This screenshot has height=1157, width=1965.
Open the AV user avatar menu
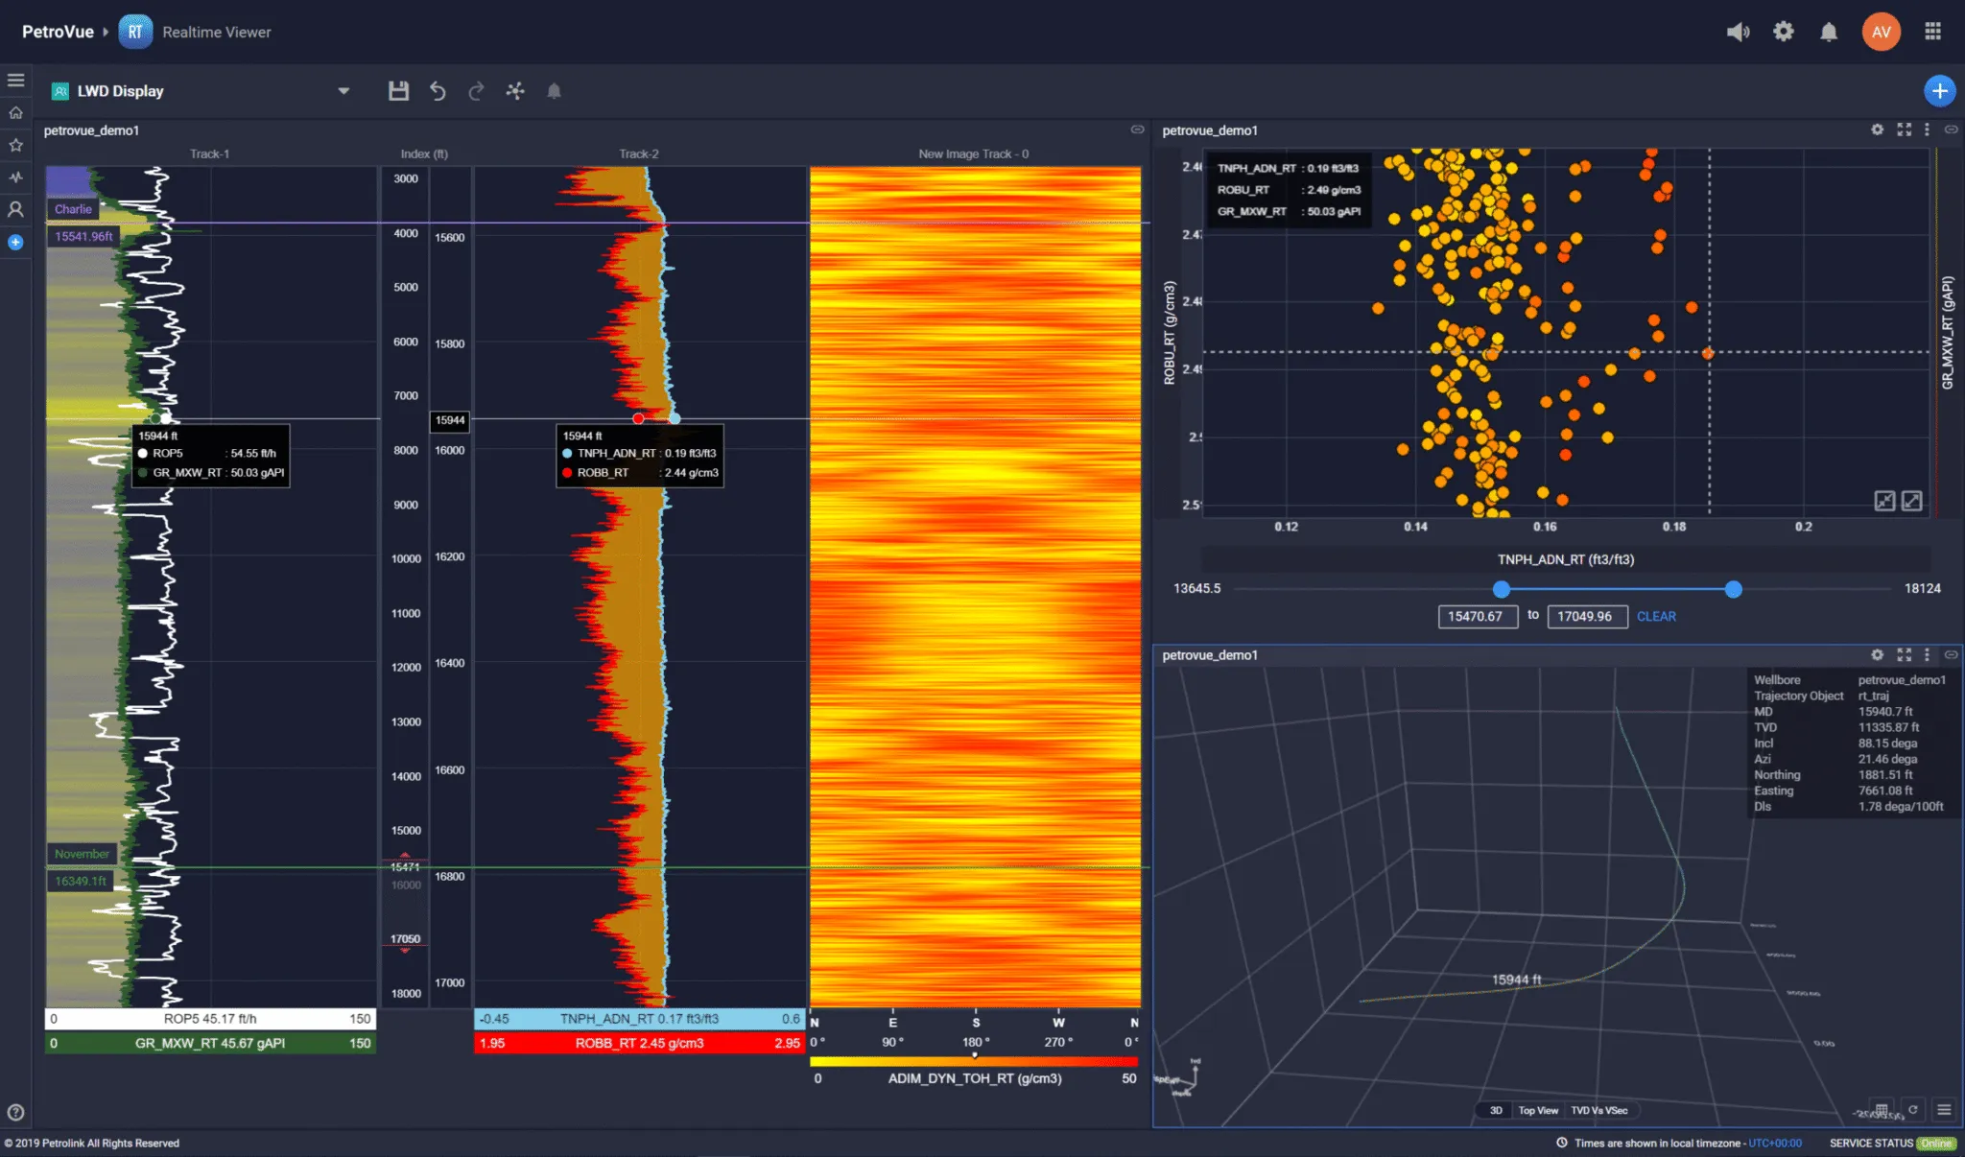tap(1881, 32)
